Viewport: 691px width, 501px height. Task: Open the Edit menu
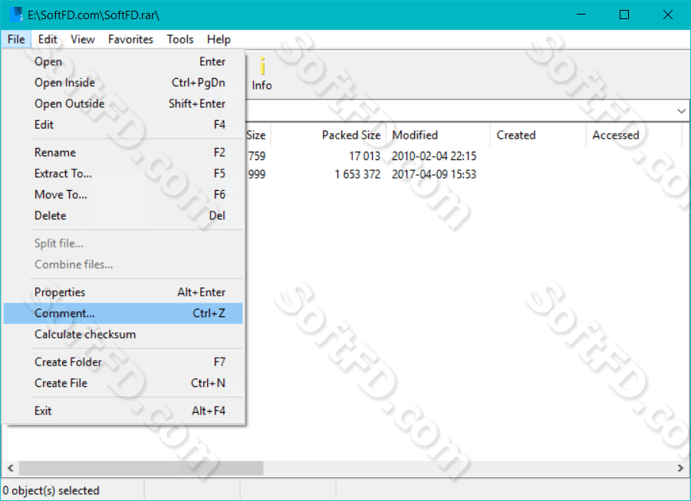[48, 39]
